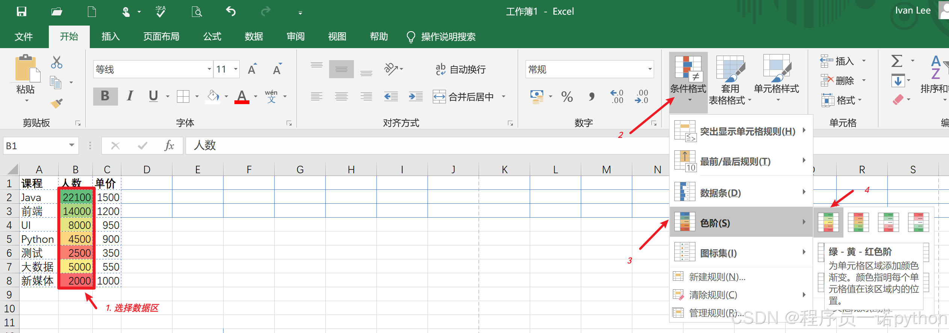Open 数据条 submenu

pyautogui.click(x=741, y=192)
